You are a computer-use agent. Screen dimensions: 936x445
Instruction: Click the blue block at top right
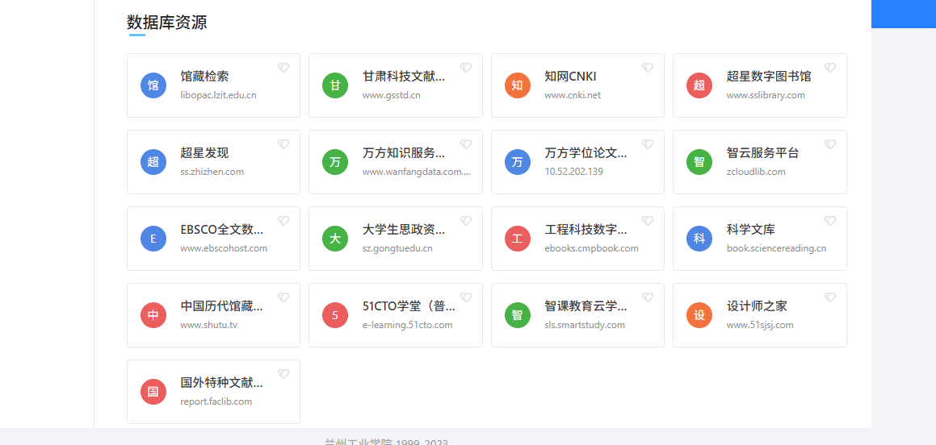pyautogui.click(x=903, y=14)
